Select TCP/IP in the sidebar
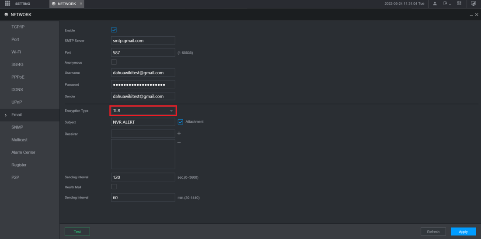The height and width of the screenshot is (239, 481). (x=18, y=27)
